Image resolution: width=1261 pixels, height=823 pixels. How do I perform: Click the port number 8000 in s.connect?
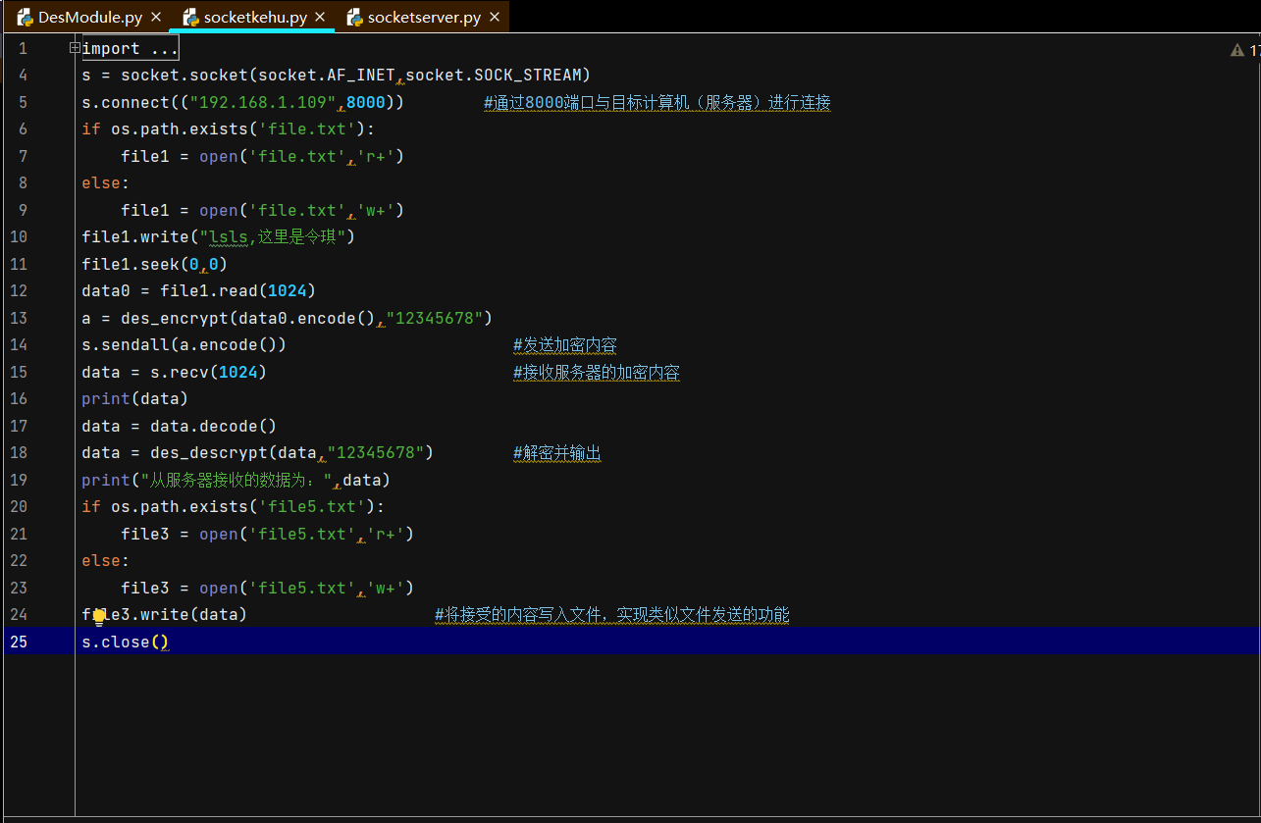[365, 103]
